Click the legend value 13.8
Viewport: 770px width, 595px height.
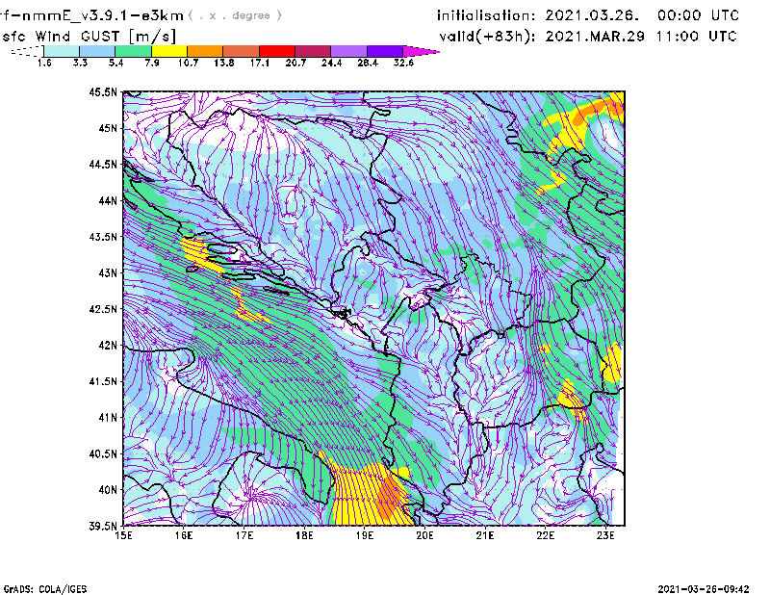[x=224, y=63]
